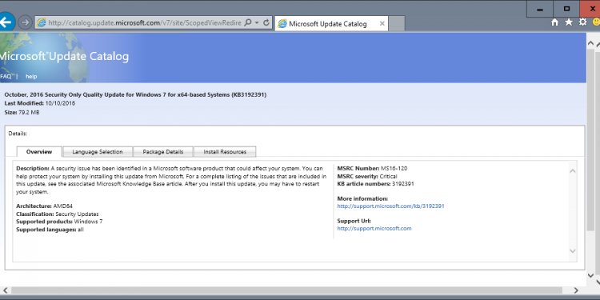Minimize the Internet Explorer window
Image resolution: width=600 pixels, height=300 pixels.
tap(540, 9)
